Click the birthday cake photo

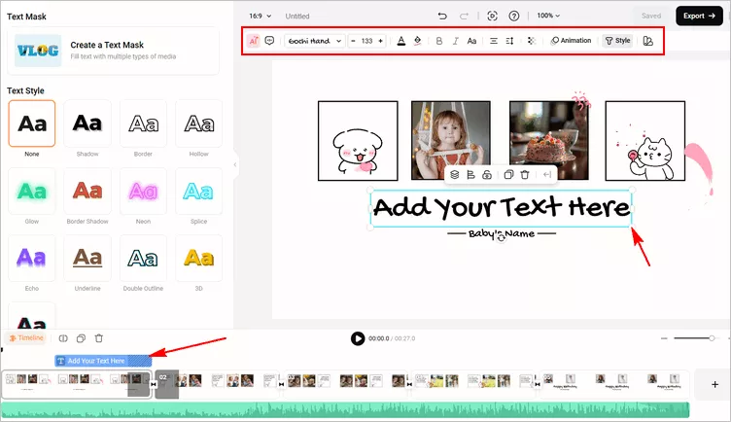click(548, 140)
